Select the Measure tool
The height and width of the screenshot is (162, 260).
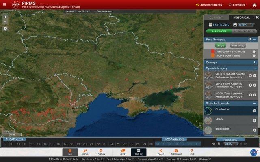(85, 152)
